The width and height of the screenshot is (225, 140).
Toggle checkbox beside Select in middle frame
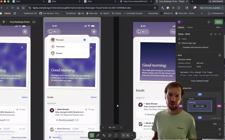(89, 97)
